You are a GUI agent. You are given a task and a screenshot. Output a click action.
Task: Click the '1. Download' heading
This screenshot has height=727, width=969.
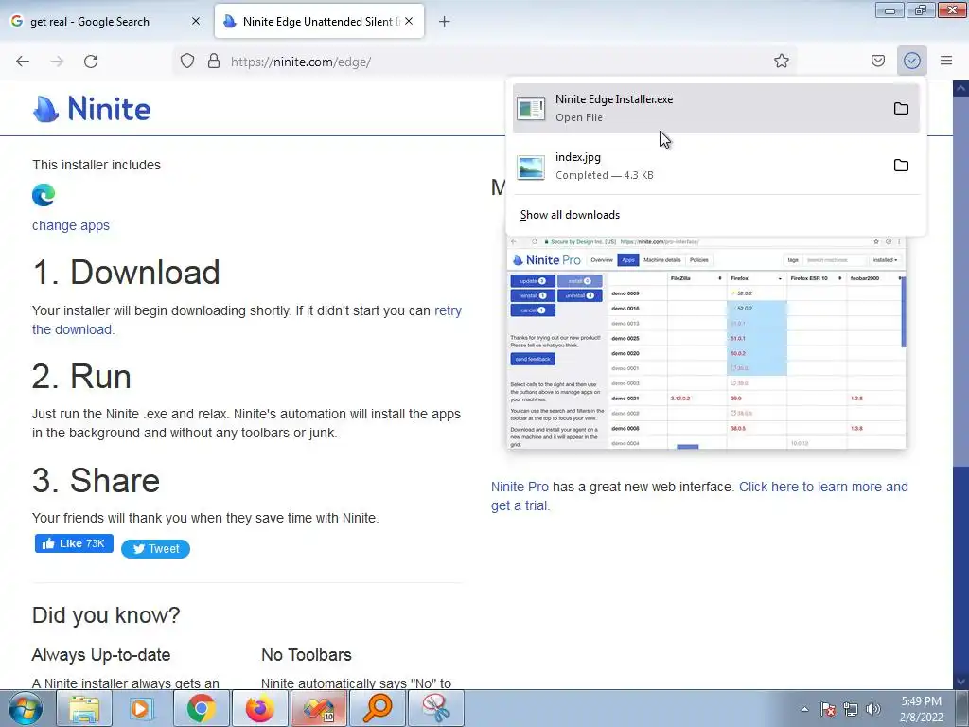126,272
